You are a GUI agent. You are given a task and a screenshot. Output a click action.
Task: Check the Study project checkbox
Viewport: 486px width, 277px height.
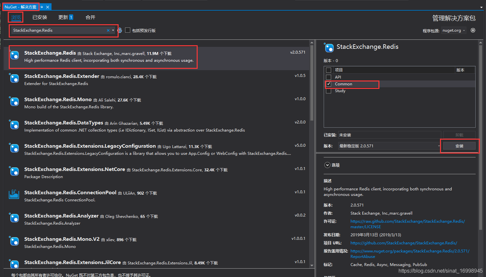[328, 91]
